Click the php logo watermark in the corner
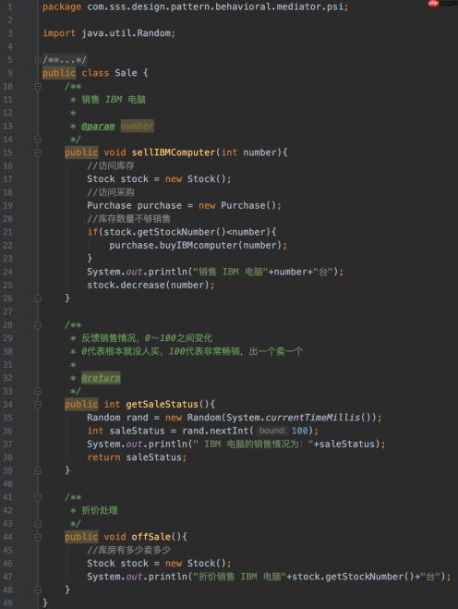 pyautogui.click(x=442, y=4)
